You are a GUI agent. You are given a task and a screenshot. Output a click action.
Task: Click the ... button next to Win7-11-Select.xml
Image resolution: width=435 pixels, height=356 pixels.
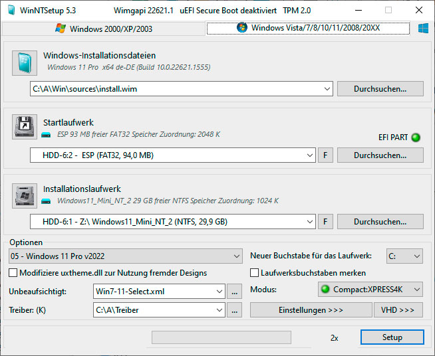tap(234, 291)
